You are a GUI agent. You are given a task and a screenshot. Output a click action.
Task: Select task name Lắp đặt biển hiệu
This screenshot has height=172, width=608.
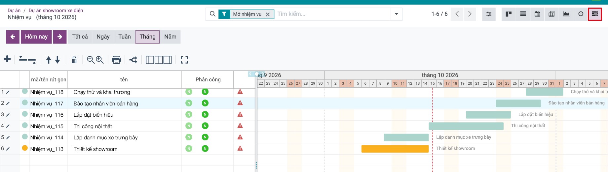click(94, 115)
